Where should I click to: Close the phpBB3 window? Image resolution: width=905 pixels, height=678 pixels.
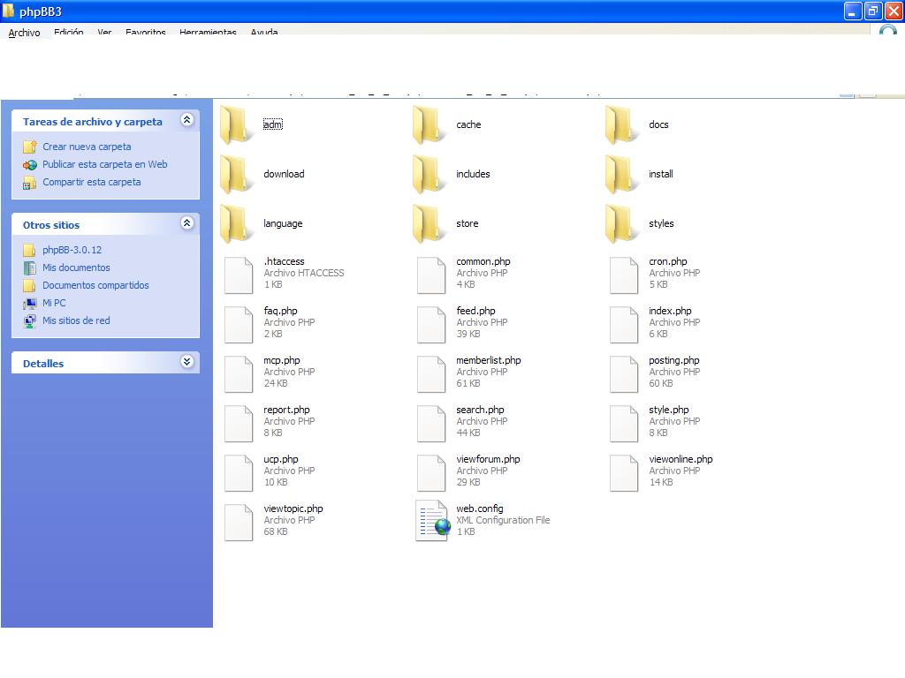click(894, 11)
